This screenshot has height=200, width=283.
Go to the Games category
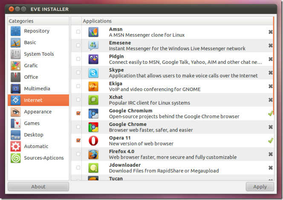(38, 123)
